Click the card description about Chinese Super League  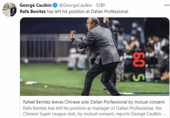95,111
